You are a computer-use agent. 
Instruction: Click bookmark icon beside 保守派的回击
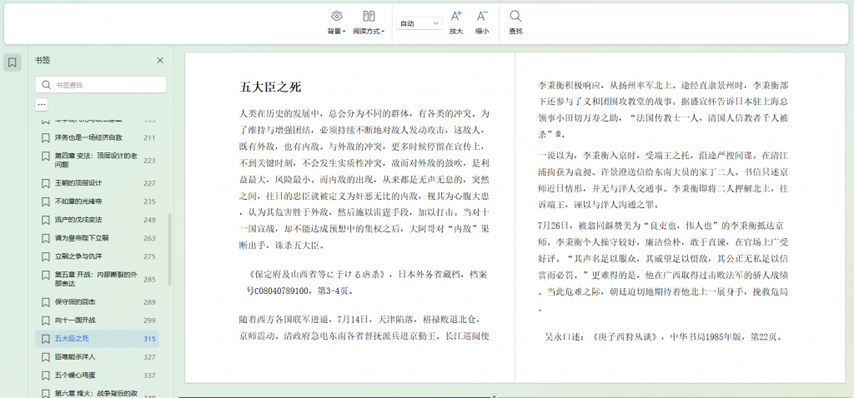(x=45, y=301)
